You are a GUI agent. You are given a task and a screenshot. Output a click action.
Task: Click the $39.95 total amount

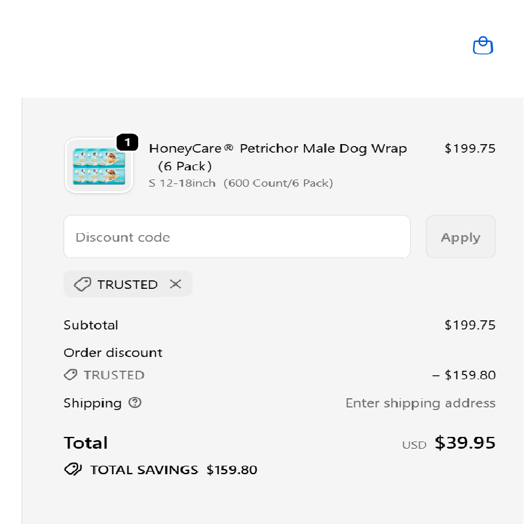click(465, 443)
